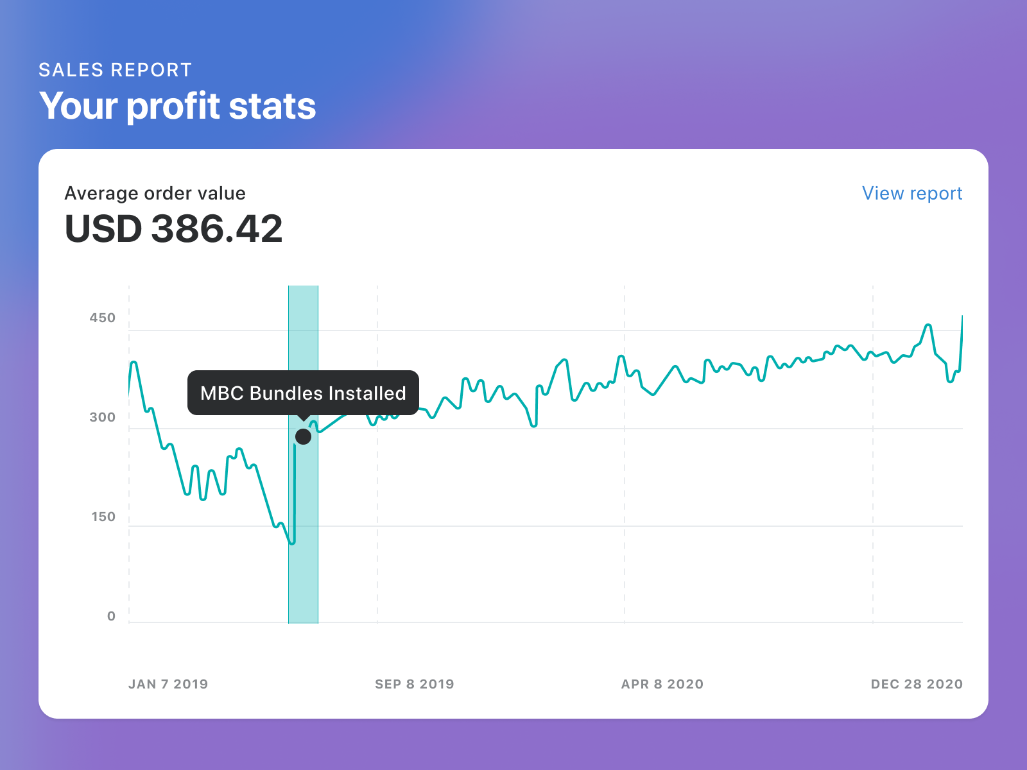Click the DEC 28 2020 date label

pyautogui.click(x=917, y=684)
